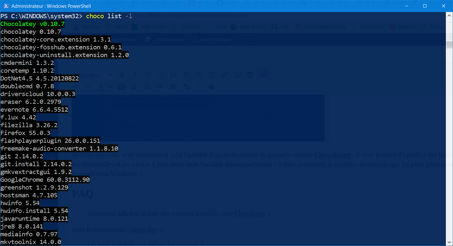Click the 'doublecmd 0.7.8' line
Image resolution: width=453 pixels, height=246 pixels.
[27, 86]
